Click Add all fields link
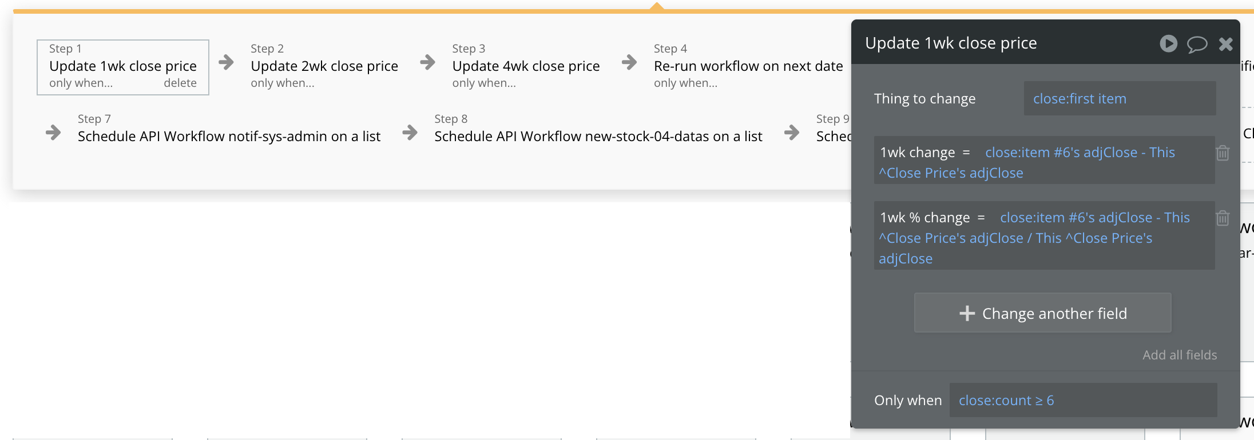1254x440 pixels. pos(1180,355)
